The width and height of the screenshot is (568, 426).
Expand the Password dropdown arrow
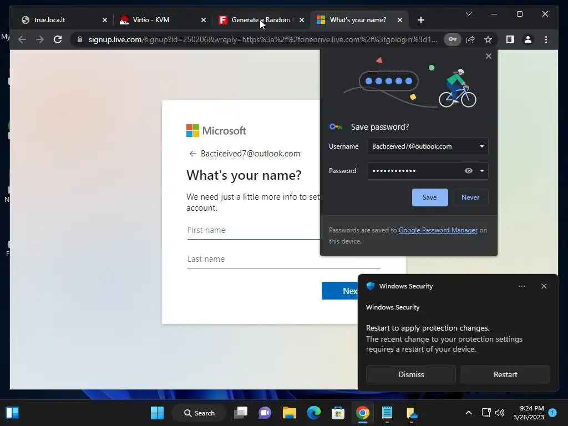(x=482, y=171)
